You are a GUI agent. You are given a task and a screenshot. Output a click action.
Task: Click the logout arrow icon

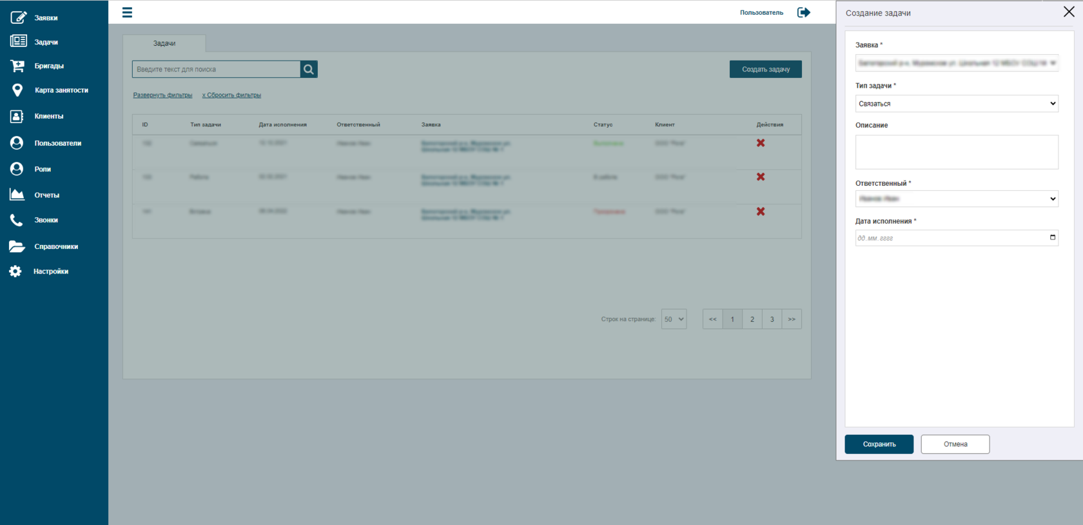point(804,12)
